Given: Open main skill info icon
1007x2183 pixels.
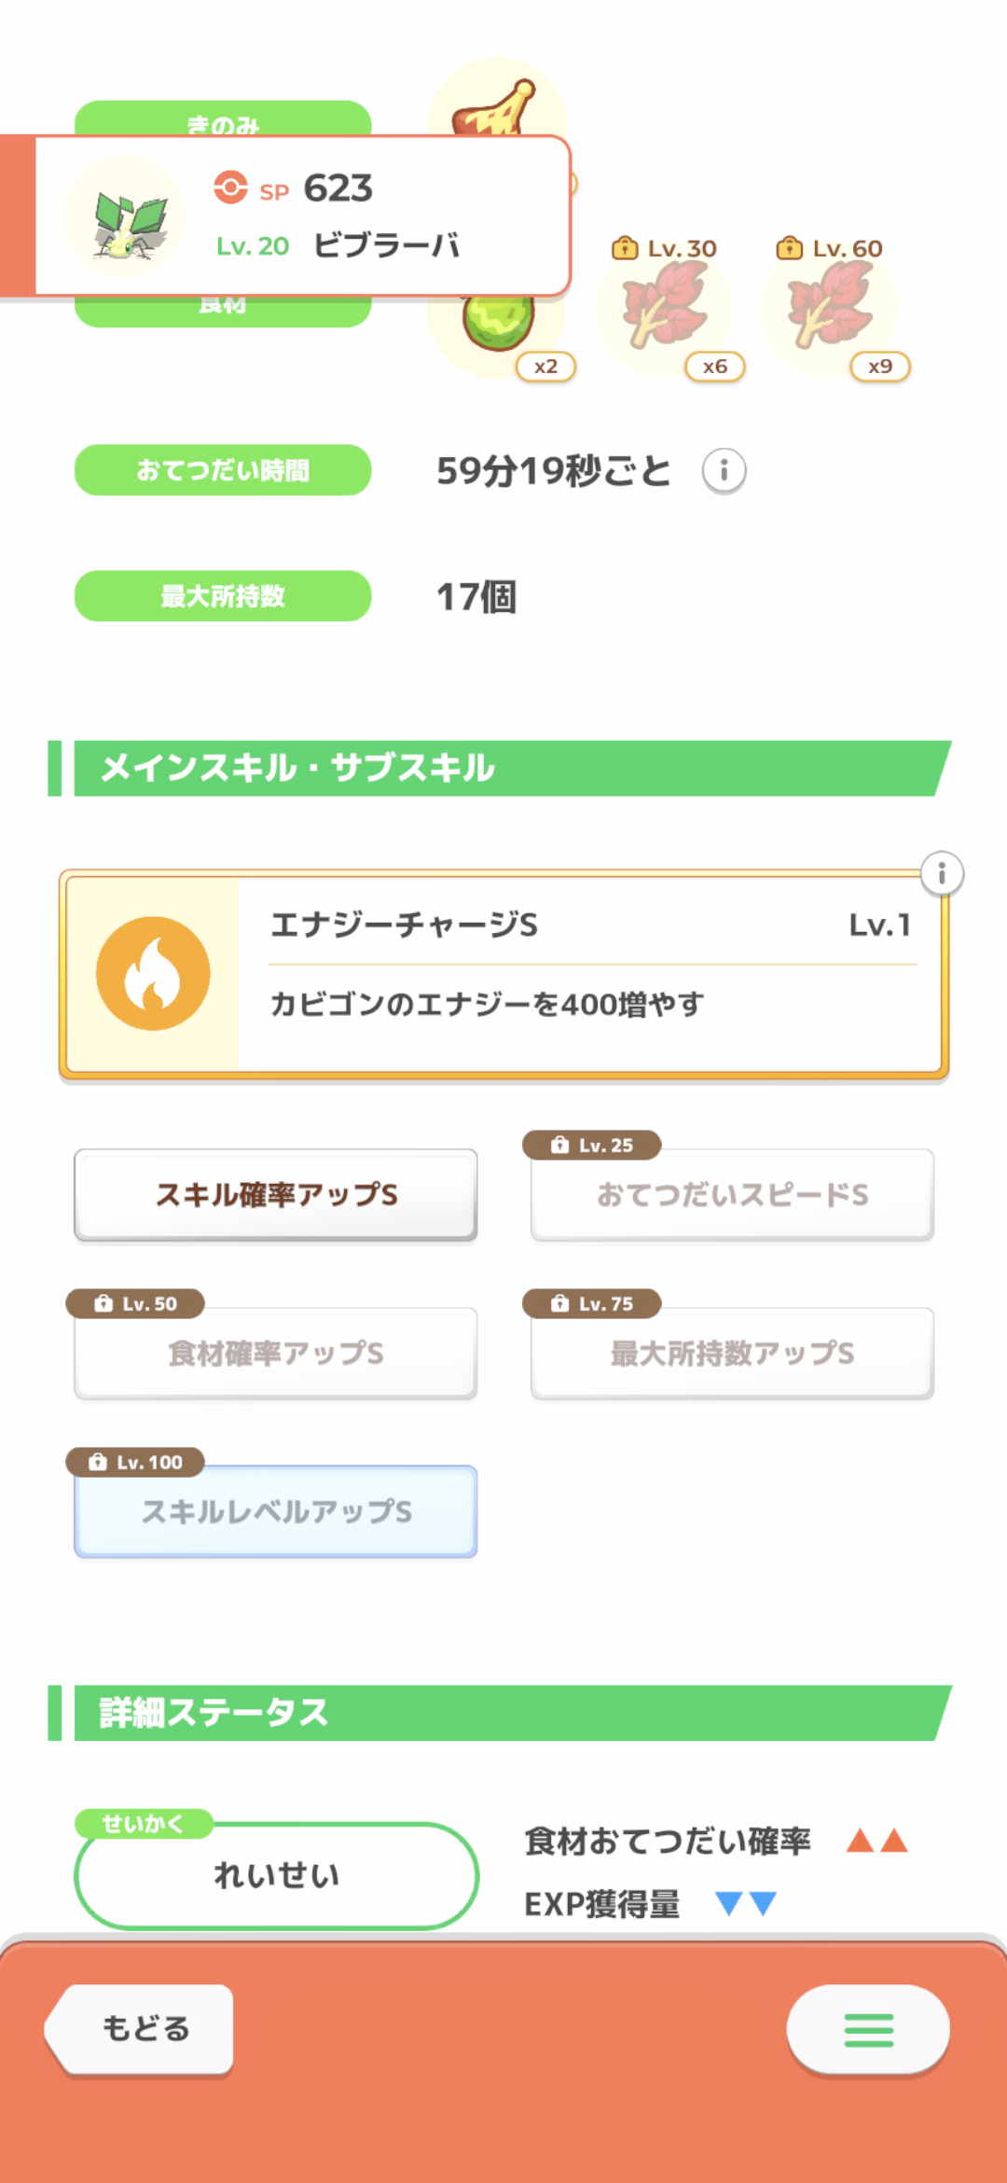Looking at the screenshot, I should (942, 874).
